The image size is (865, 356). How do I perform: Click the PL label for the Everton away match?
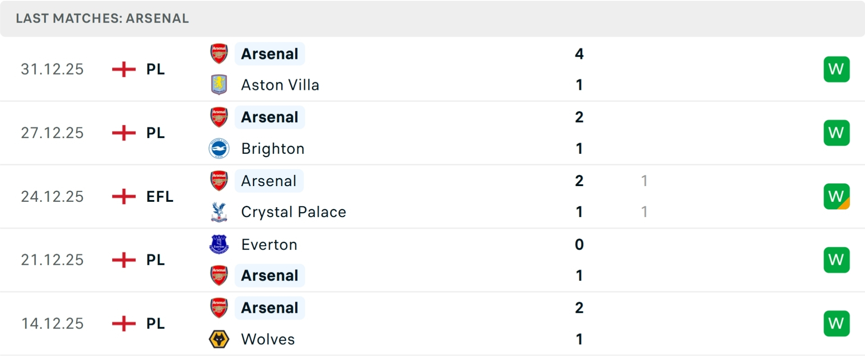[x=155, y=260]
